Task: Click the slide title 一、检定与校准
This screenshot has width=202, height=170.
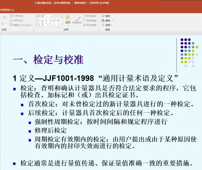Action: (48, 60)
